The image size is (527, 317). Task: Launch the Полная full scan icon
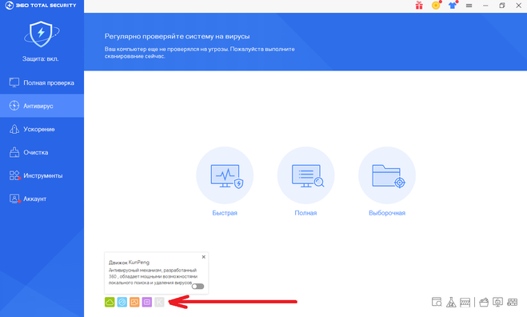305,175
